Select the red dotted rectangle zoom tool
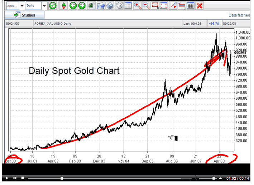This screenshot has width=254, height=185. click(x=155, y=6)
